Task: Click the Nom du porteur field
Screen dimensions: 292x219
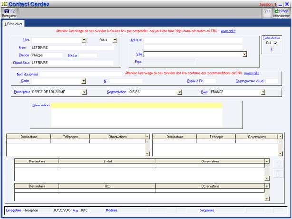Action: (81, 74)
